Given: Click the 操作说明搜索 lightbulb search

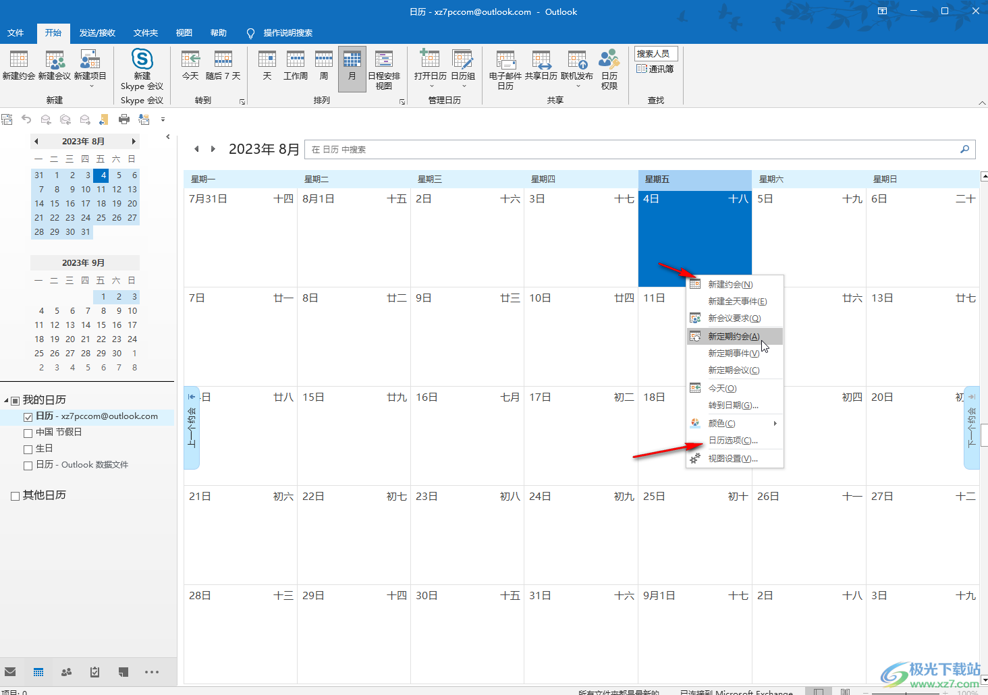Looking at the screenshot, I should (279, 33).
